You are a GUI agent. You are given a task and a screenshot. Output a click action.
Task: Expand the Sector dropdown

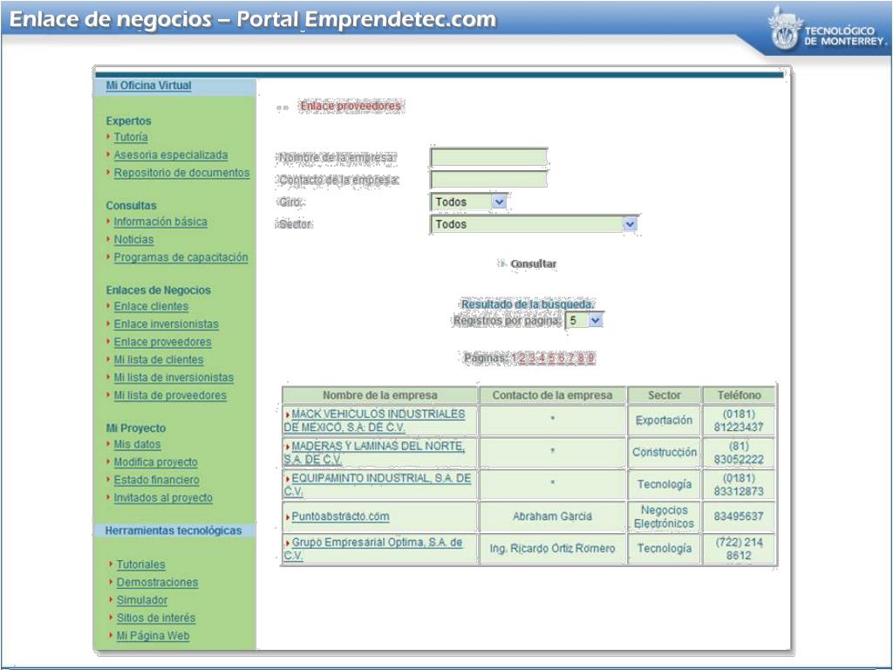[x=534, y=224]
